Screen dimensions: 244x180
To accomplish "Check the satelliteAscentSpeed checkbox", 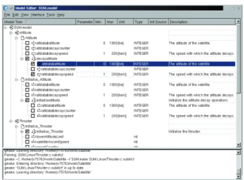I will tap(27, 142).
